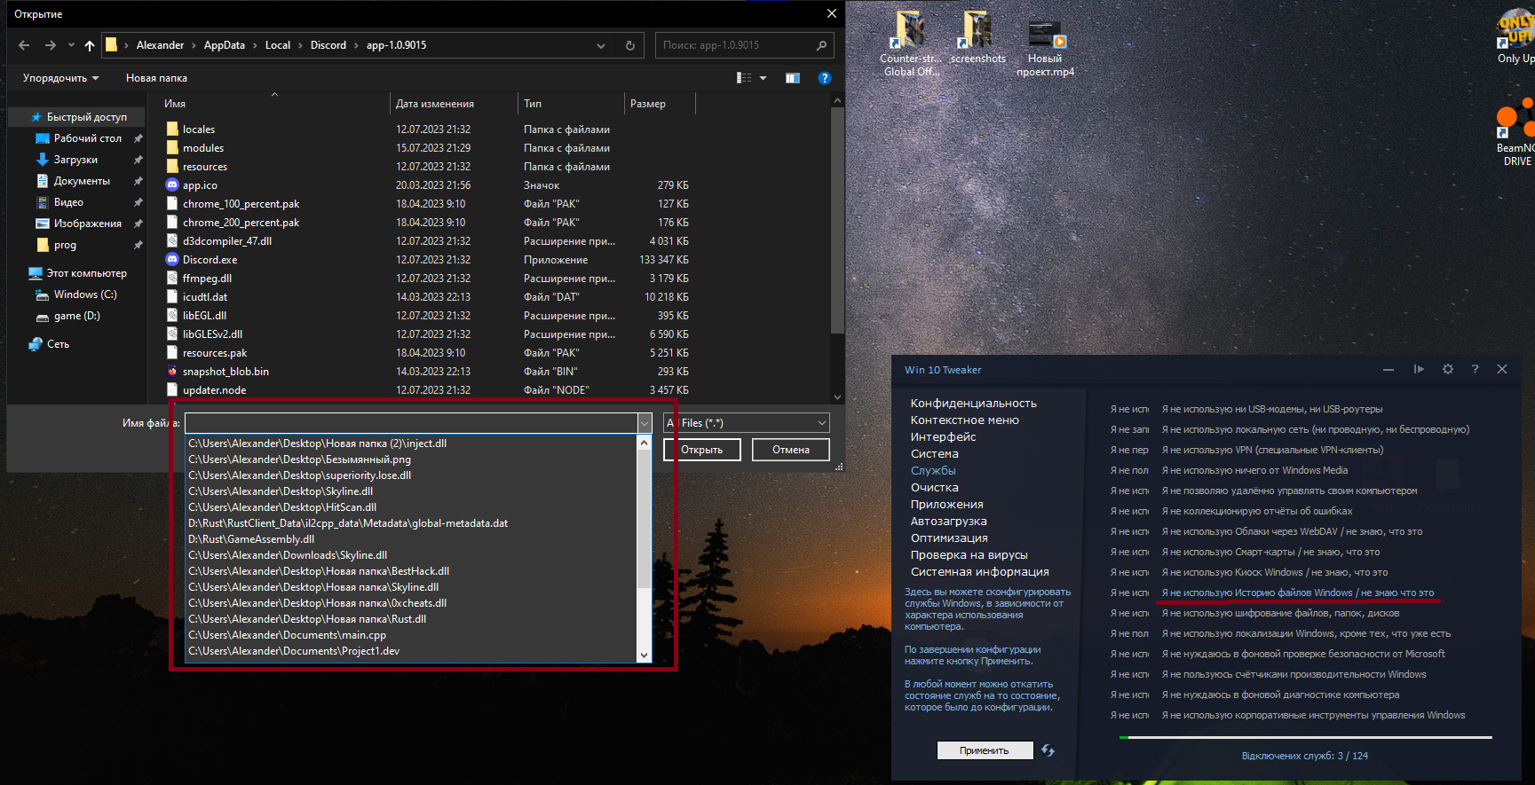Image resolution: width=1535 pixels, height=785 pixels.
Task: Expand the Упорядочить dropdown menu
Action: [x=60, y=78]
